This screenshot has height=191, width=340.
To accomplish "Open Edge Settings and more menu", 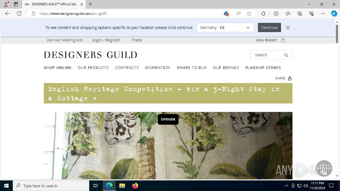I will [323, 14].
